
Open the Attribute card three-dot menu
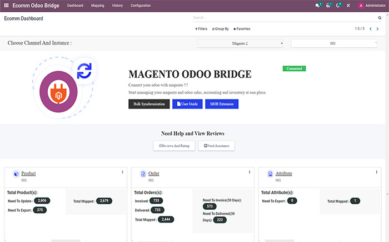376,172
